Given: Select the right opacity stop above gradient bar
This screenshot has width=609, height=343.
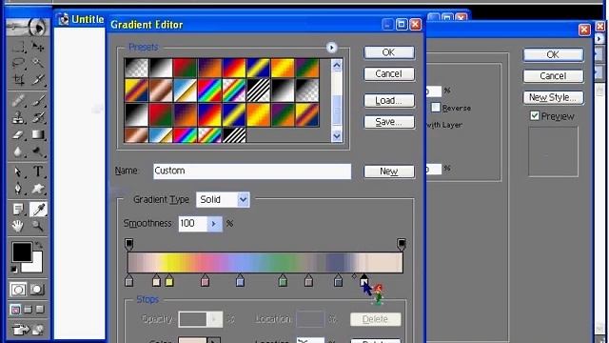Looking at the screenshot, I should (x=402, y=244).
